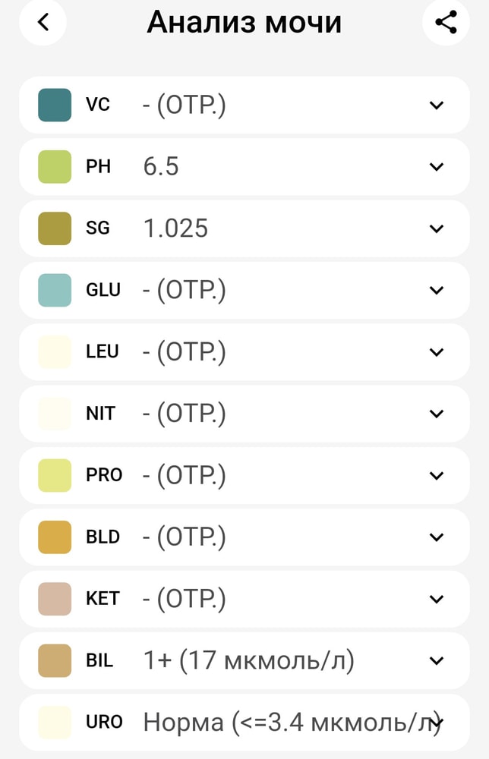Tap the share icon
This screenshot has height=759, width=489.
pos(446,23)
